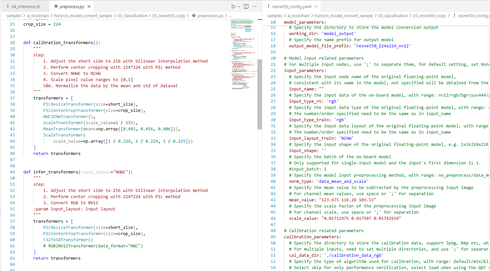
Task: Run the Python file with play icon
Action: 233,6
